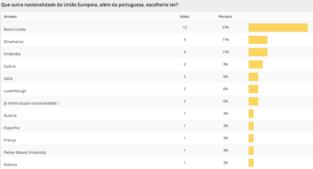Select the Áustria answer label
This screenshot has width=313, height=169.
click(x=10, y=116)
